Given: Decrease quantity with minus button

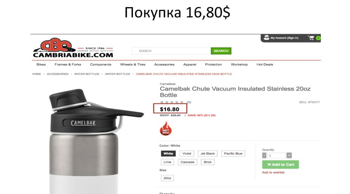Looking at the screenshot, I should (x=264, y=155).
